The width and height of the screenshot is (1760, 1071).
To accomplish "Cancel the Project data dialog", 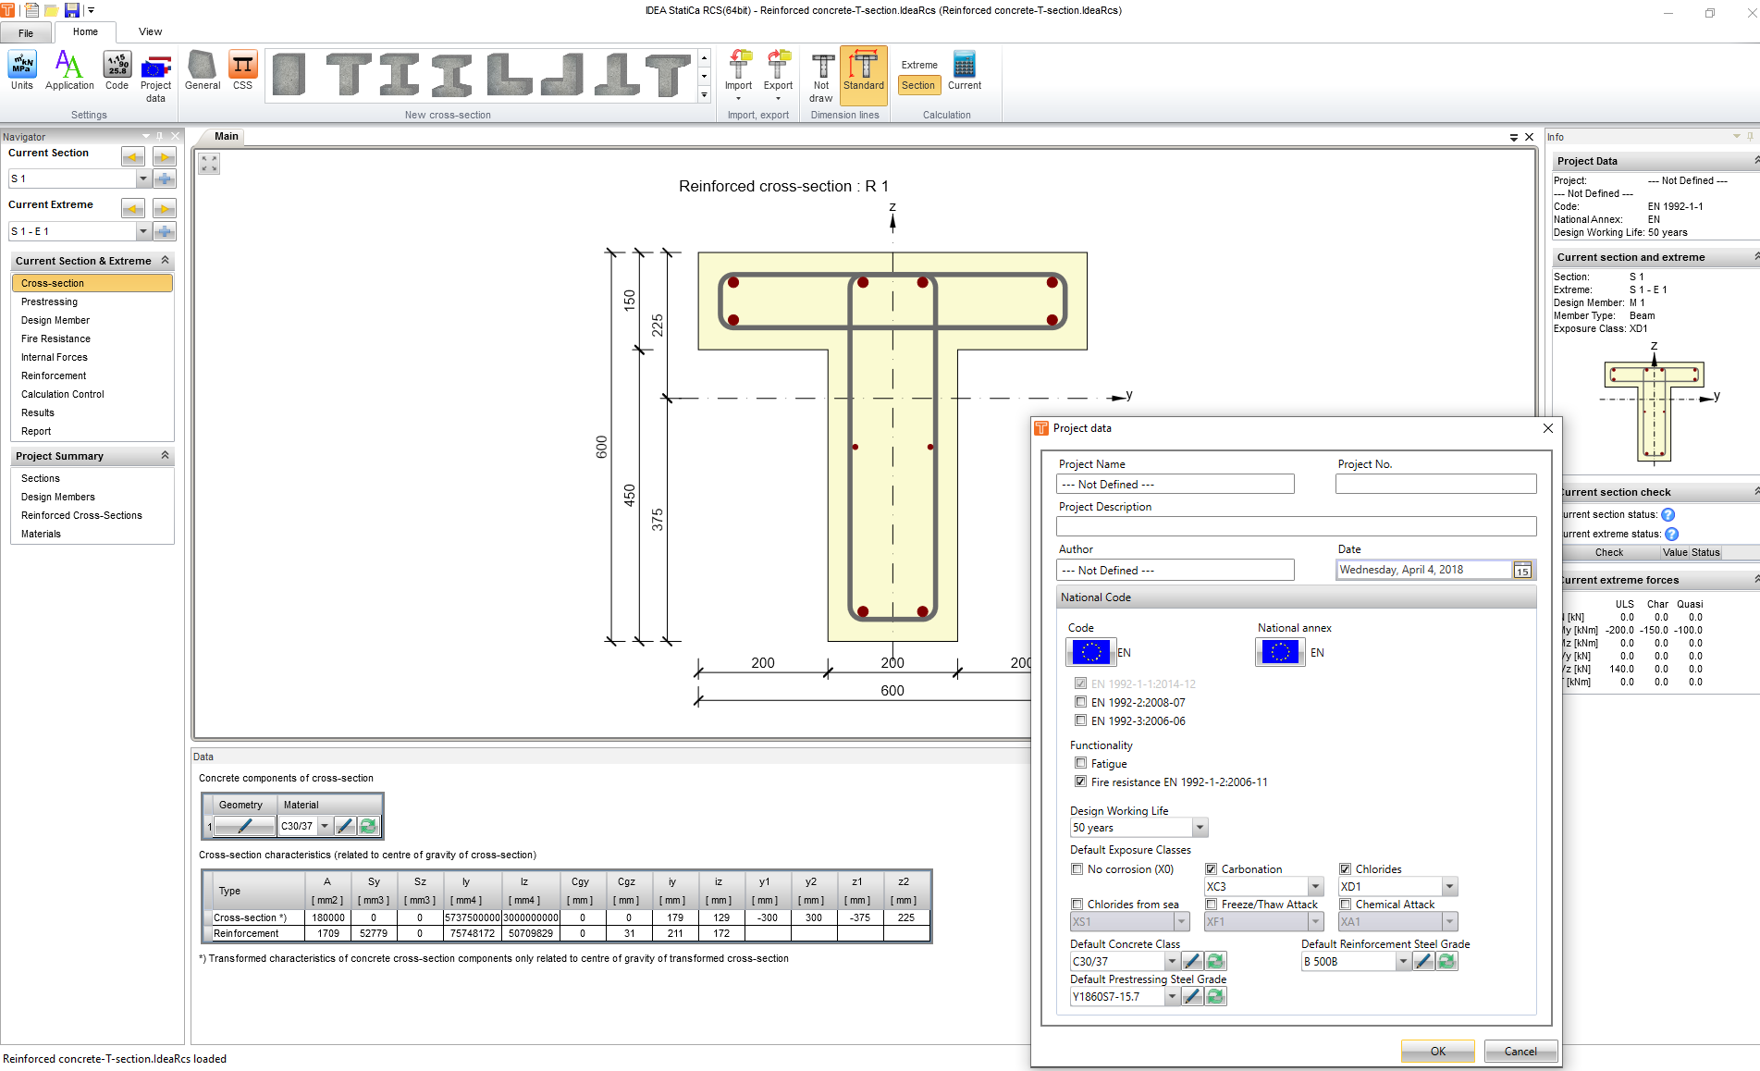I will pos(1520,1052).
